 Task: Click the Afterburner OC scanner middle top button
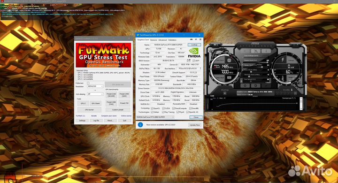coord(255,51)
